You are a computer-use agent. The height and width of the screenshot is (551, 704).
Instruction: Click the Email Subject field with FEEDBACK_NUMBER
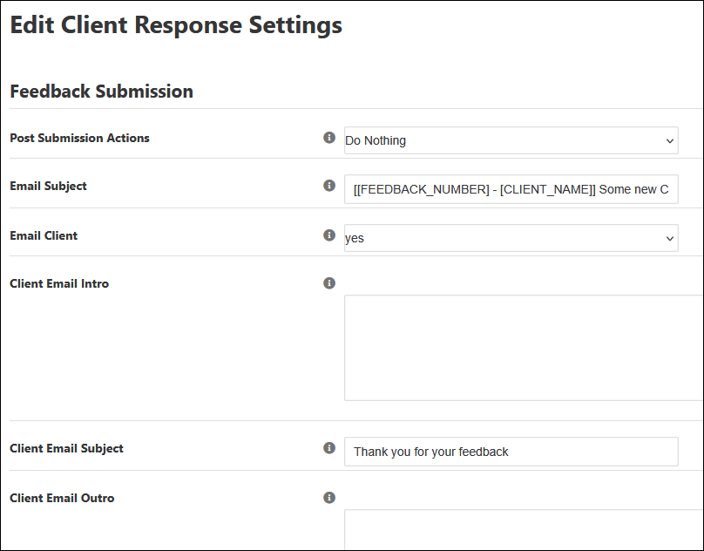coord(511,189)
